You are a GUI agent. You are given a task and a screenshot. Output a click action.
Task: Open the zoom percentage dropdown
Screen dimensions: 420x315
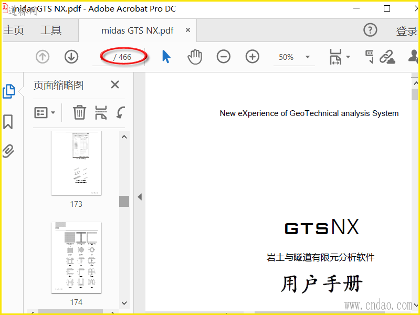tap(308, 57)
